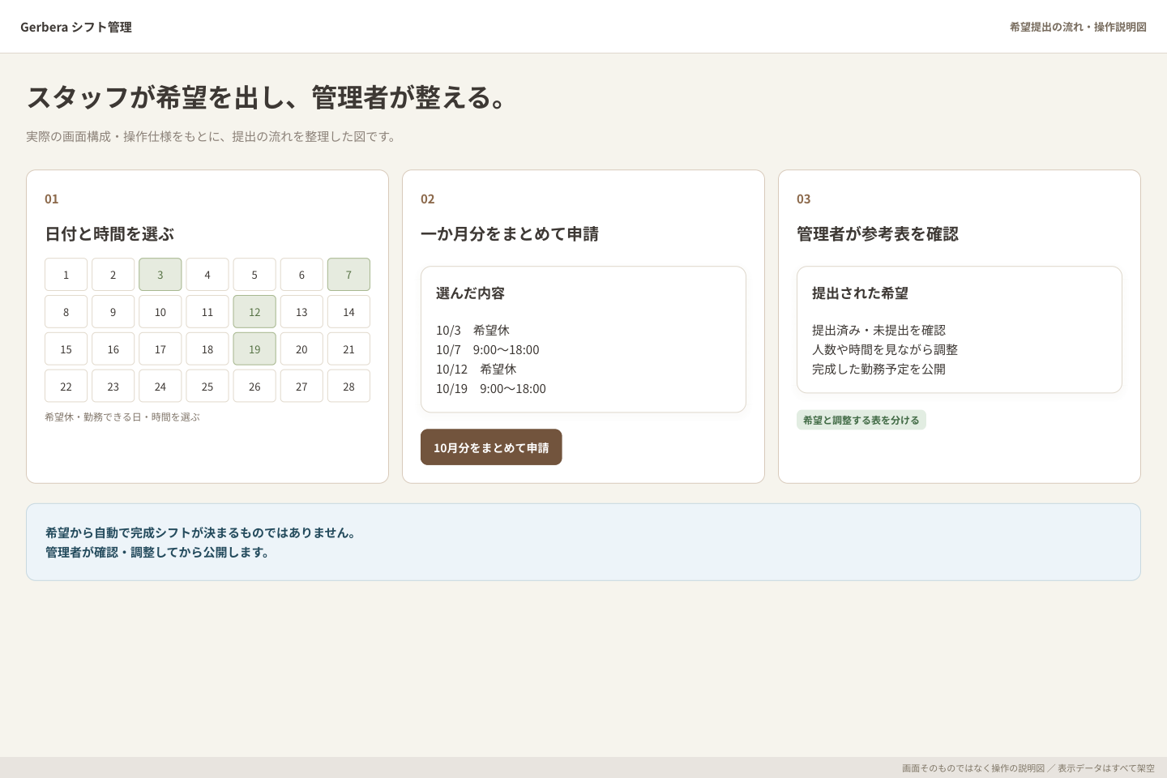Select day 16 cell

click(x=113, y=349)
